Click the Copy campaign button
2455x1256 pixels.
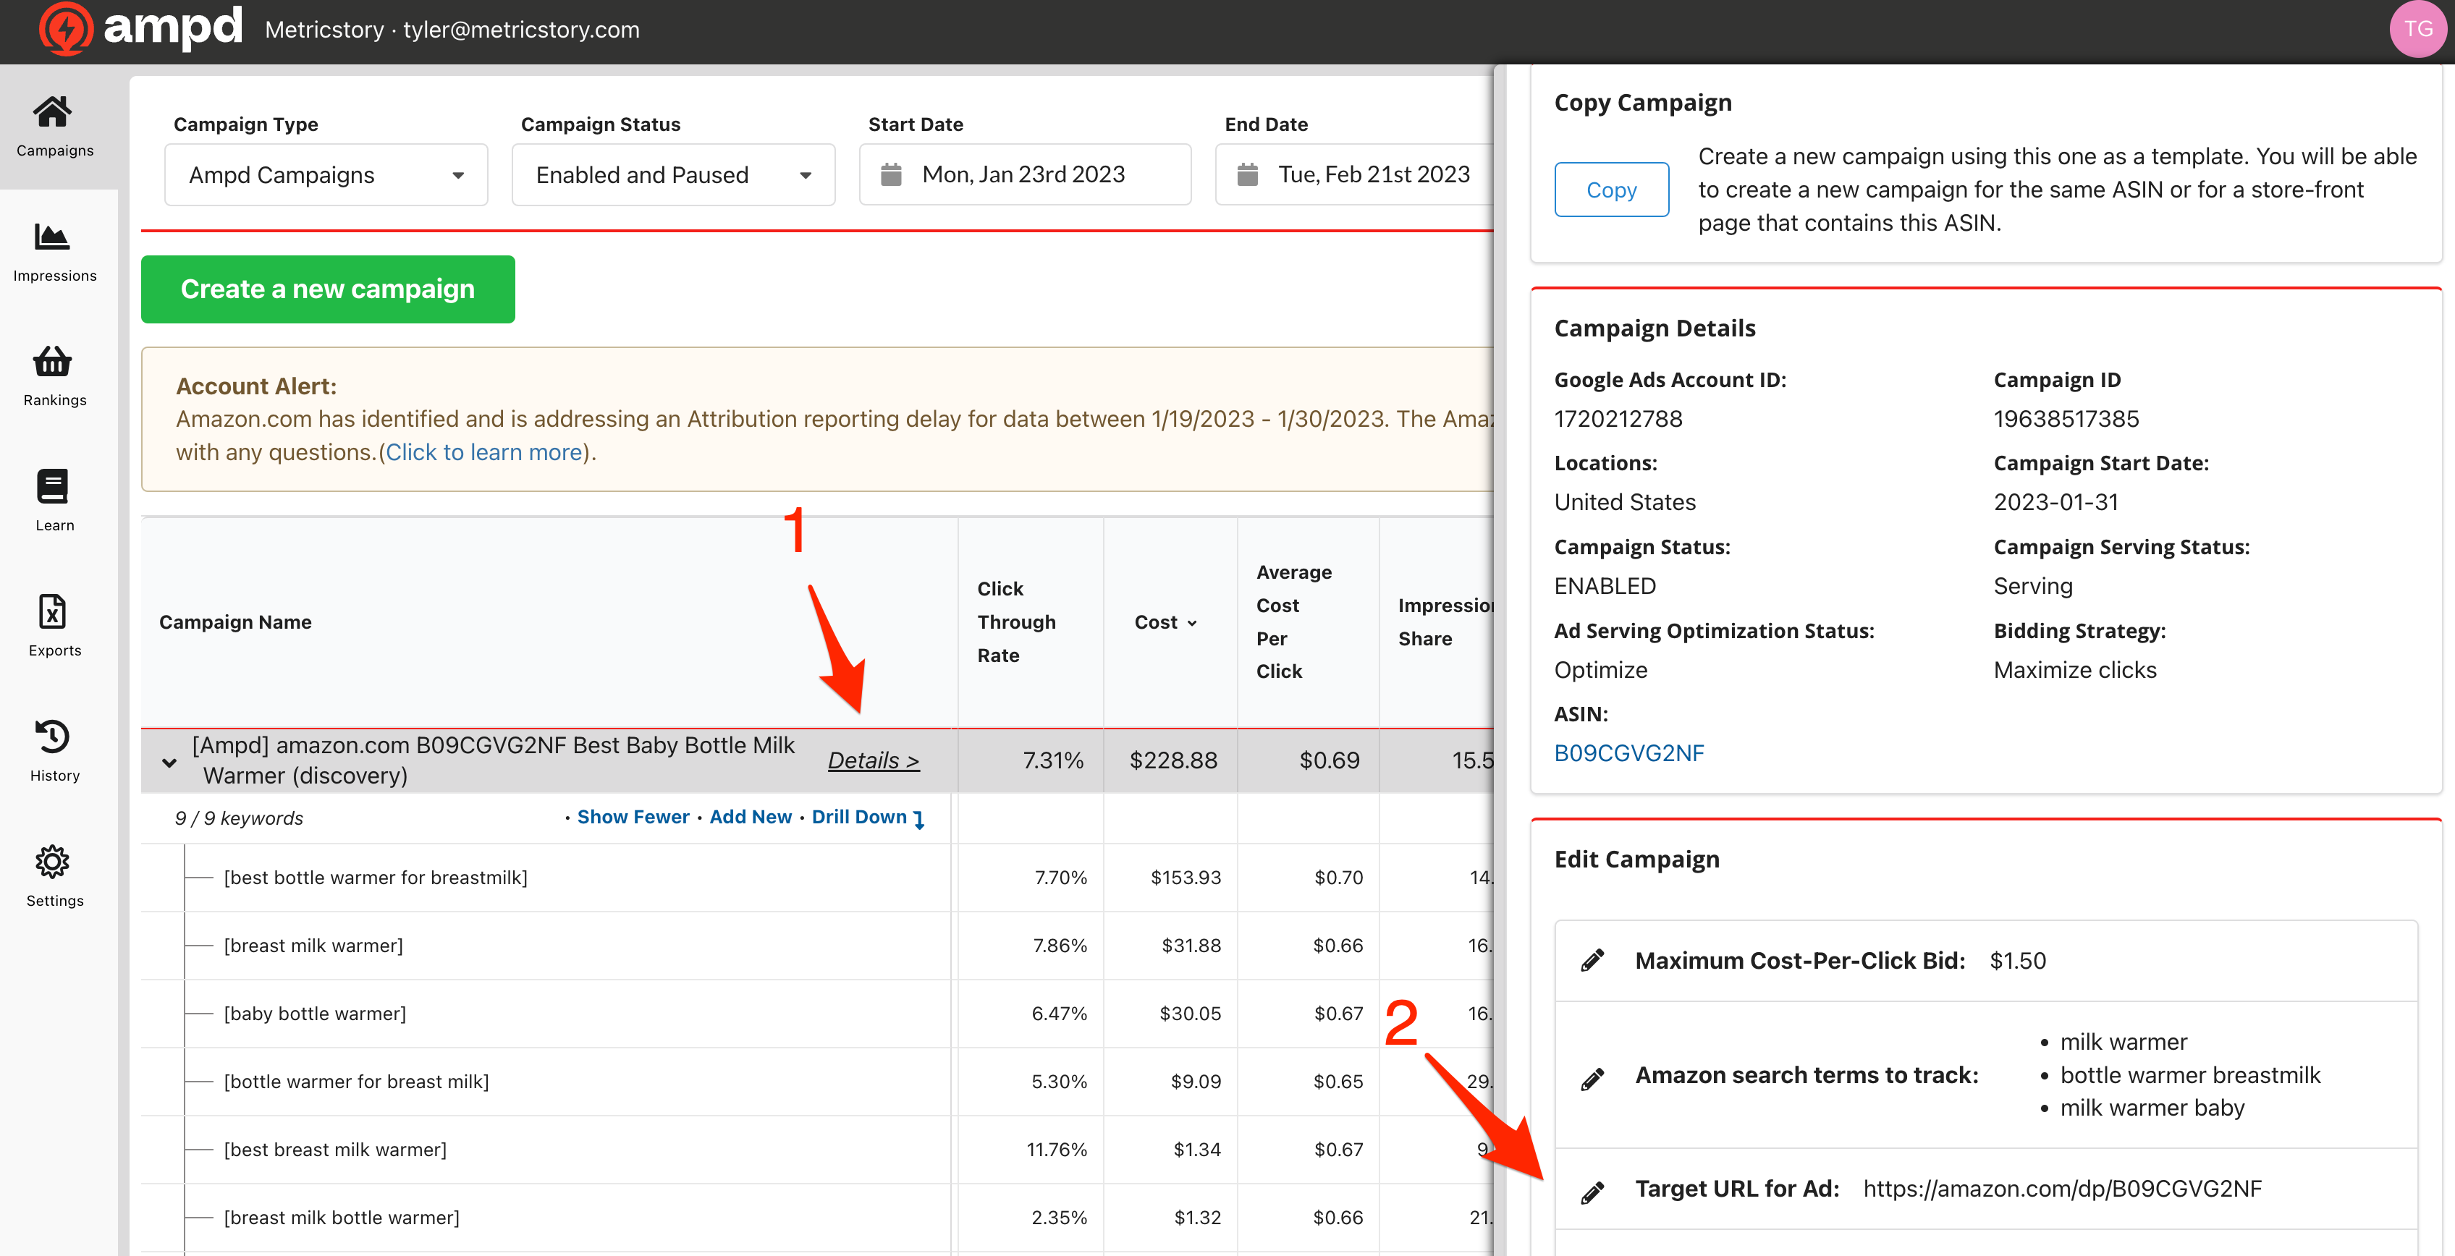coord(1612,190)
